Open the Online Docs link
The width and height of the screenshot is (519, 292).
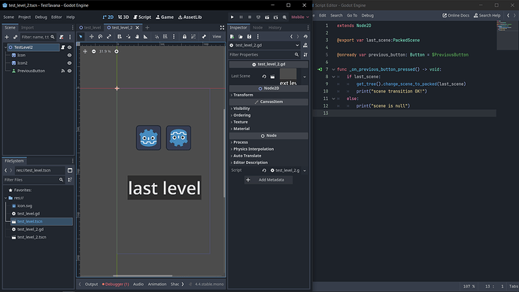[456, 15]
